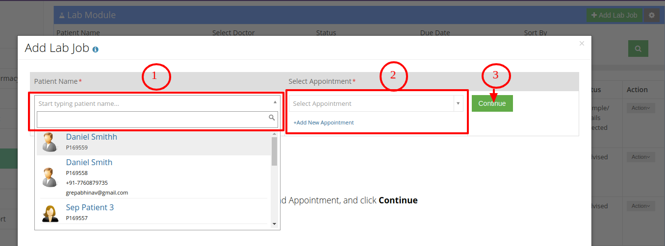Click the patient list scrollbar down arrow

(274, 224)
